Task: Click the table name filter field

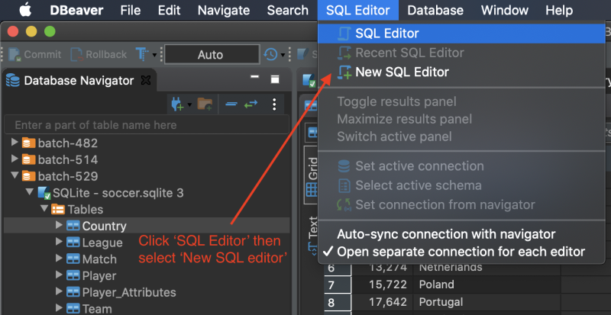Action: pyautogui.click(x=147, y=125)
